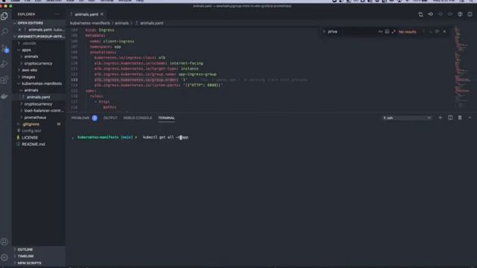This screenshot has height=268, width=477.
Task: Open the Docker view in activity bar
Action: pos(4,96)
